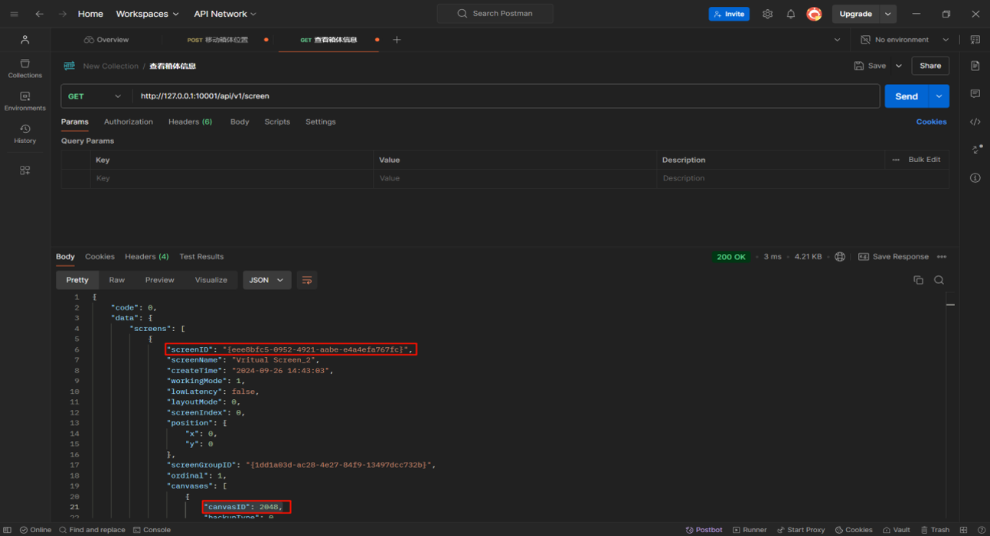Switch to the Headers (6) tab
Screen dimensions: 990x536
click(190, 122)
